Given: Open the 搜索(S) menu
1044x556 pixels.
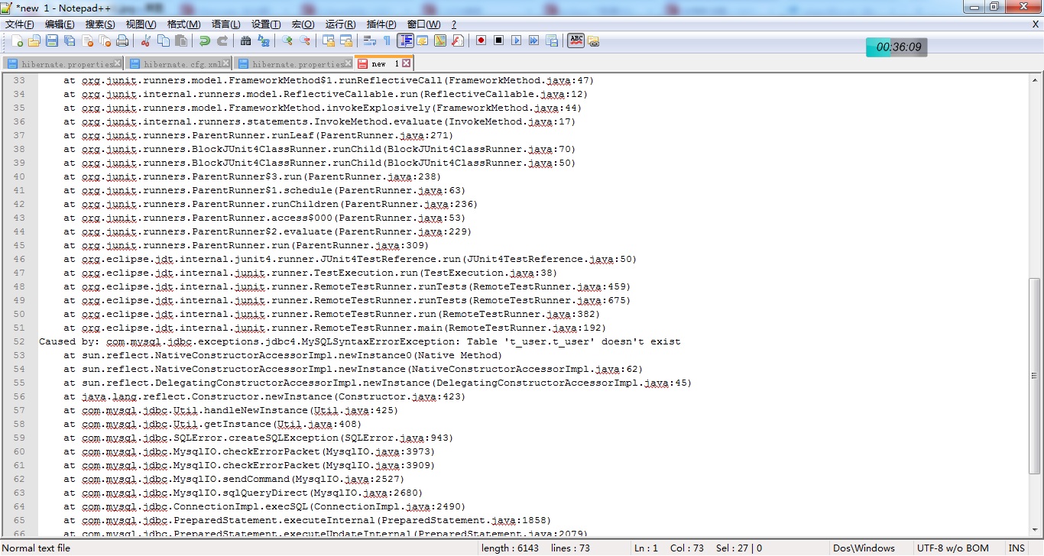Looking at the screenshot, I should coord(100,24).
